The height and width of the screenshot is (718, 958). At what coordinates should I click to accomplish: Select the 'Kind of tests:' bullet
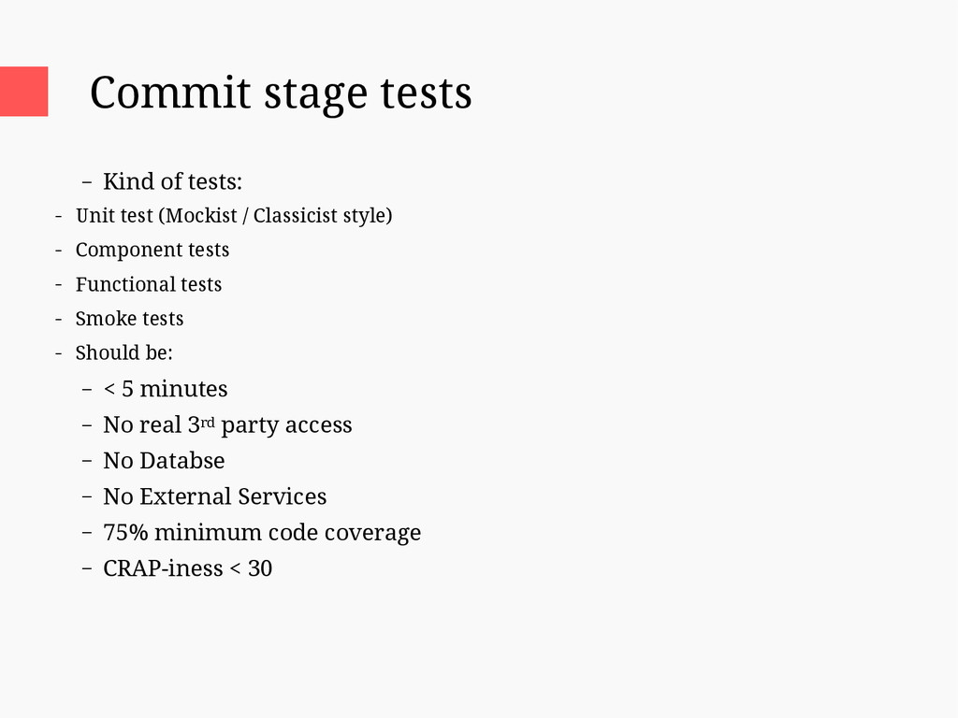click(x=172, y=181)
